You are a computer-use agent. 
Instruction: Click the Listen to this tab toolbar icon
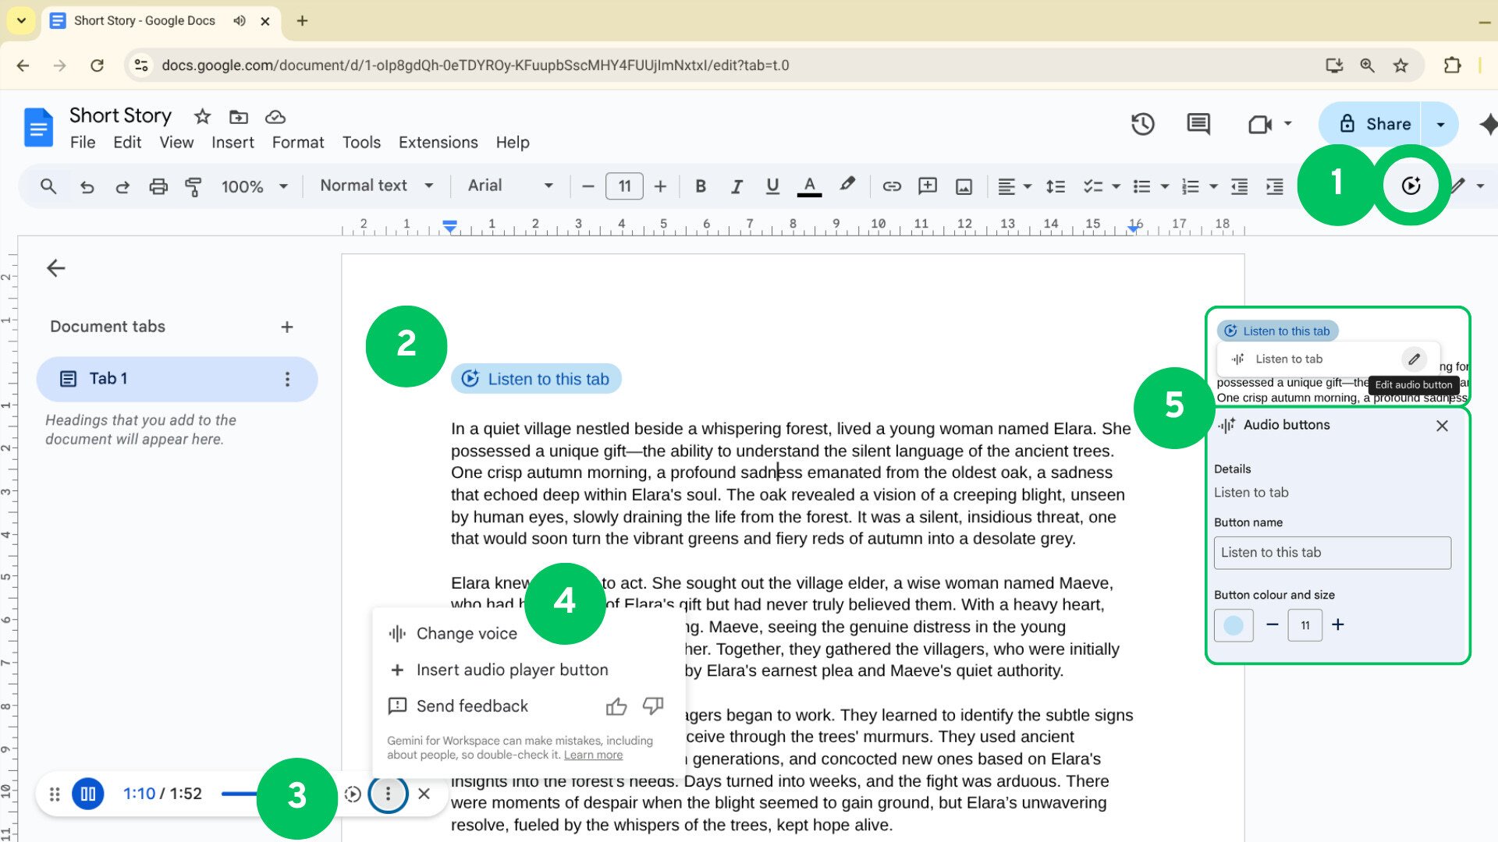coord(1411,186)
